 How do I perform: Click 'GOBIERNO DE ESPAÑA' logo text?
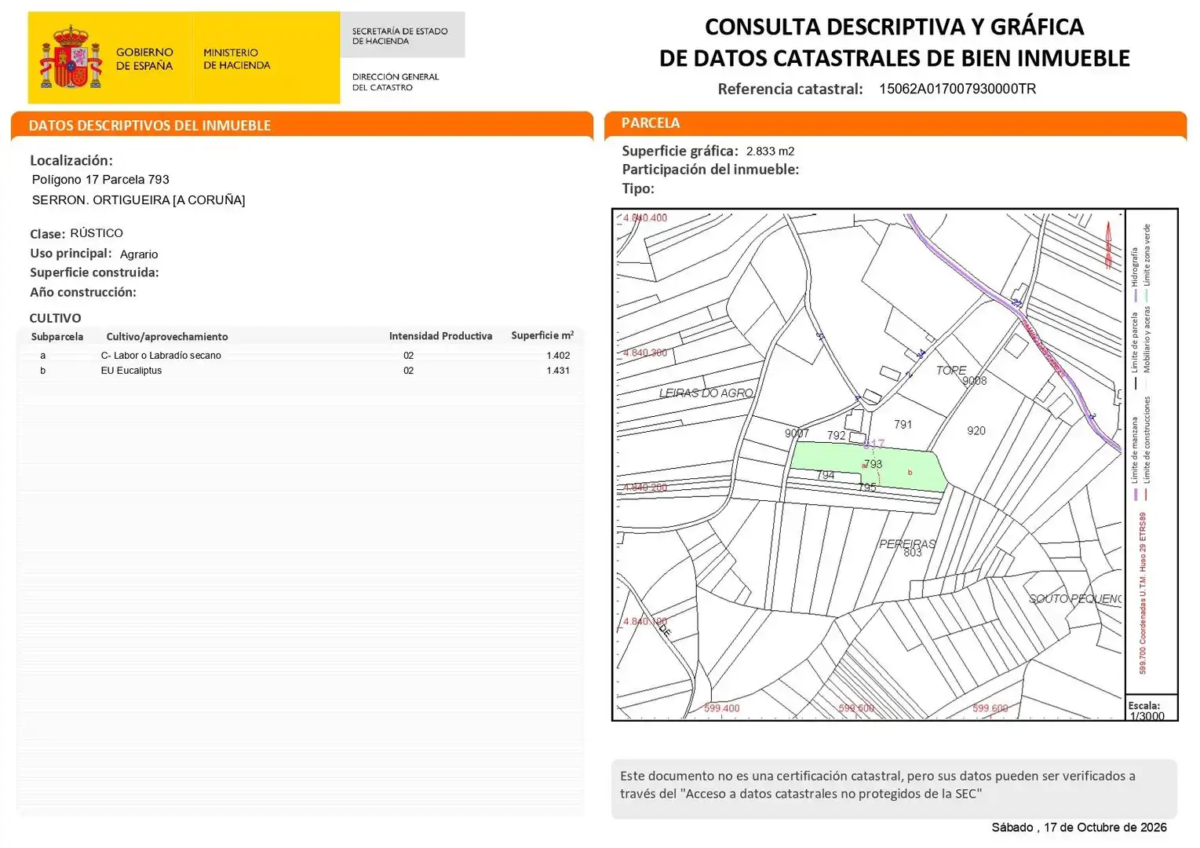pos(144,59)
